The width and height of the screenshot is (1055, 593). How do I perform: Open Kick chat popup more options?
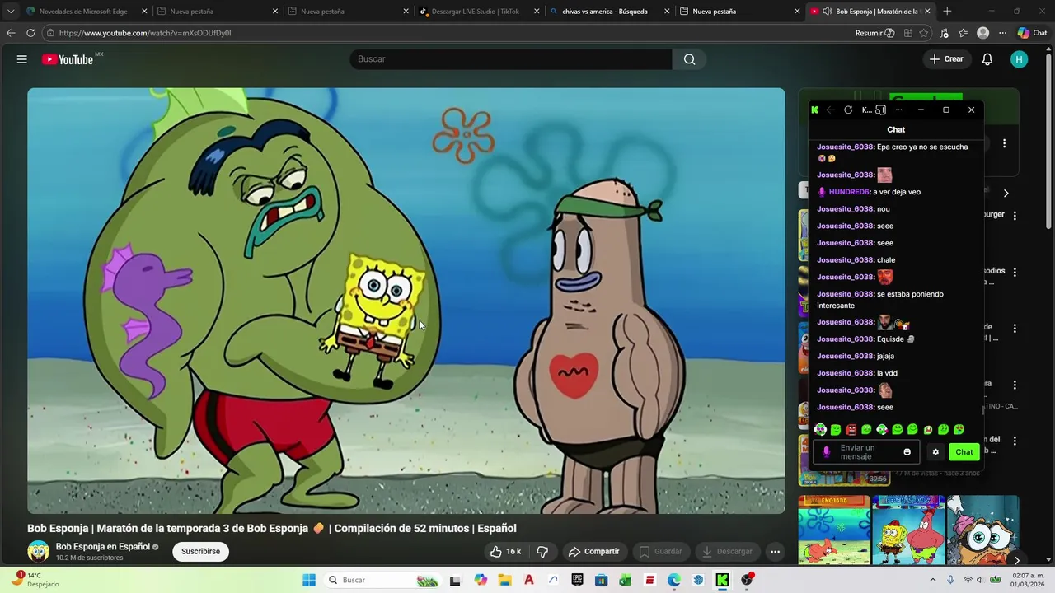pyautogui.click(x=898, y=110)
